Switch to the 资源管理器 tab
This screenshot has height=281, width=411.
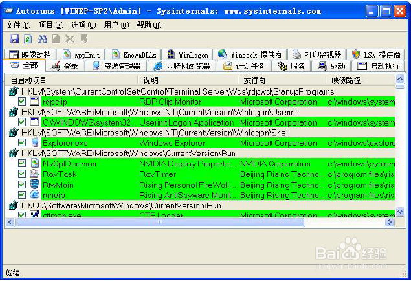116,66
